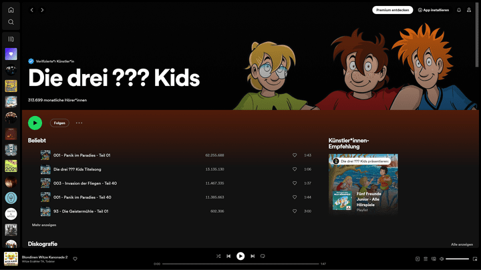The width and height of the screenshot is (481, 270).
Task: Skip to the previous track
Action: 228,256
